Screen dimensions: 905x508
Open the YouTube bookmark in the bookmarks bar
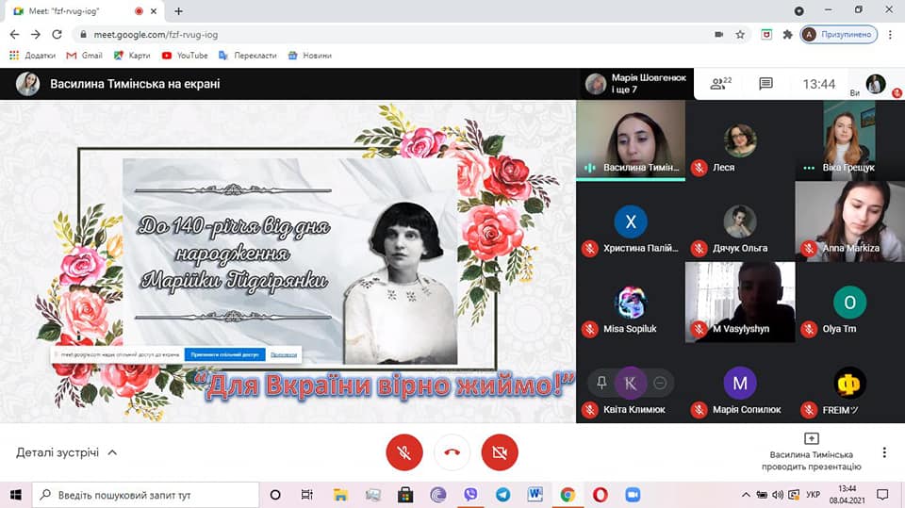tap(185, 56)
